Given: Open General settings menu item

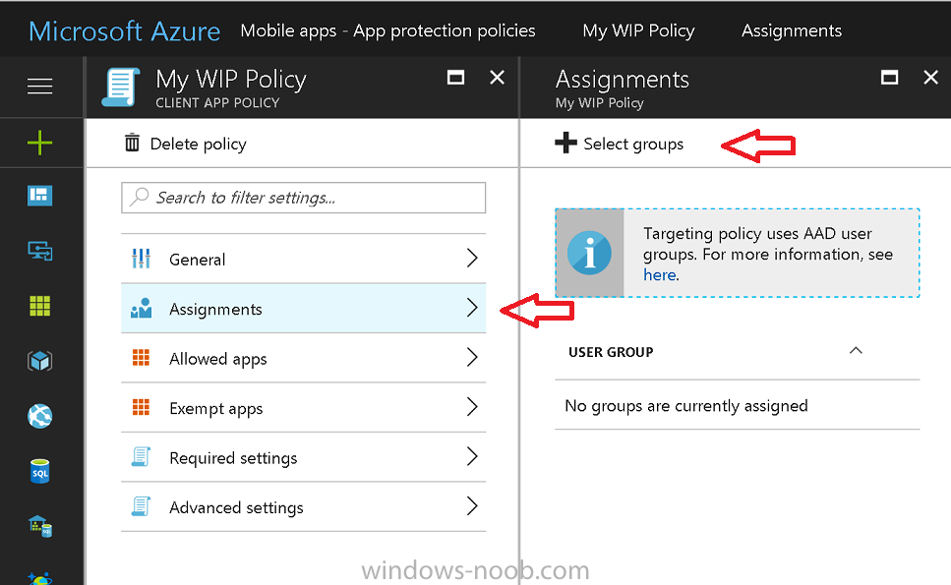Looking at the screenshot, I should [x=303, y=259].
